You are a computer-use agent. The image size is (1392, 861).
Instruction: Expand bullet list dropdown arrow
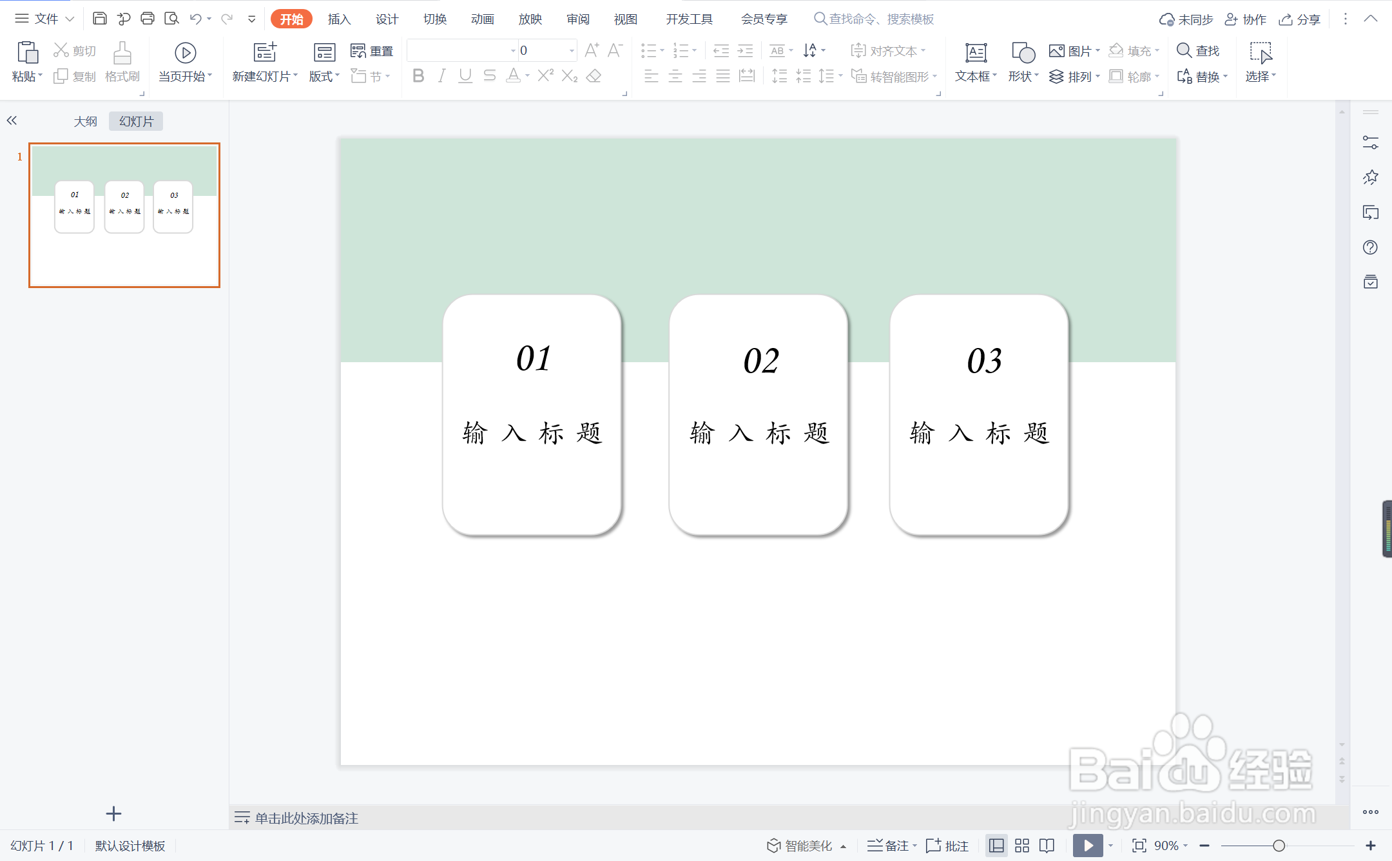coord(662,50)
